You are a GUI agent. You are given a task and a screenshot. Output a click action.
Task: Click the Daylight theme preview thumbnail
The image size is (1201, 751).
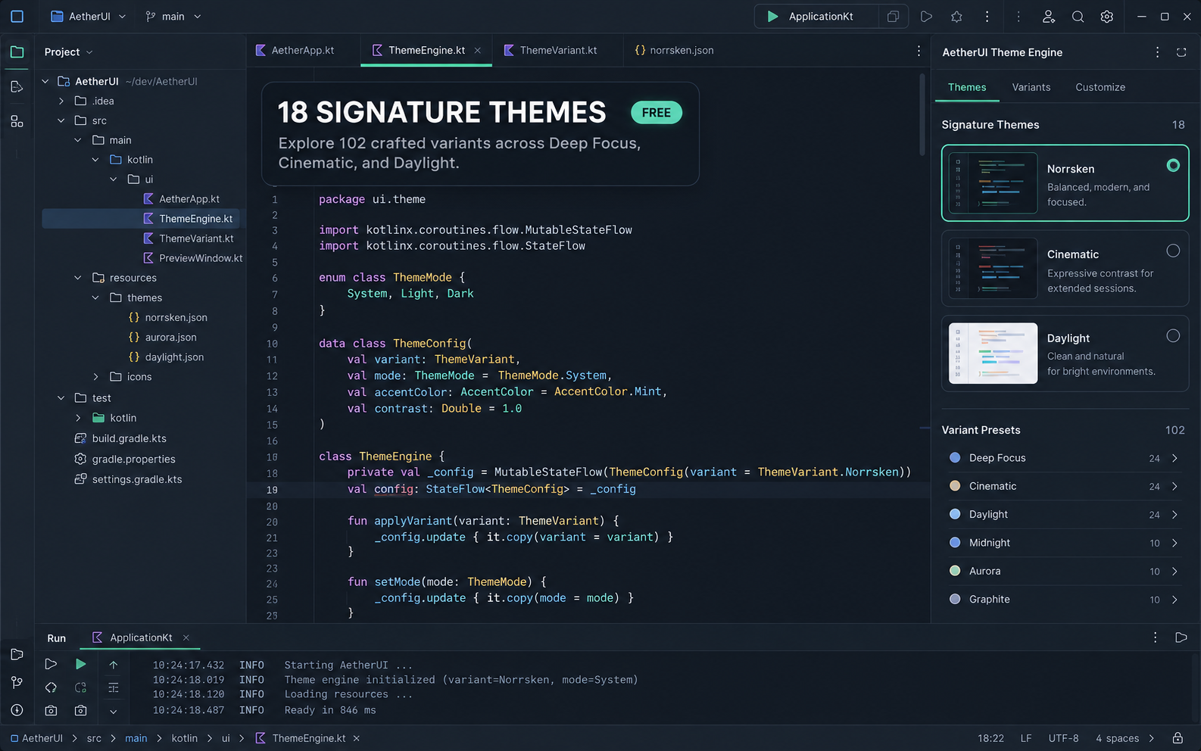993,354
